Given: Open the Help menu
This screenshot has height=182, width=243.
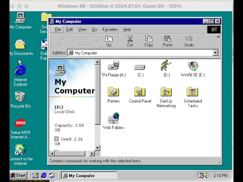Looking at the screenshot, I should tap(127, 30).
